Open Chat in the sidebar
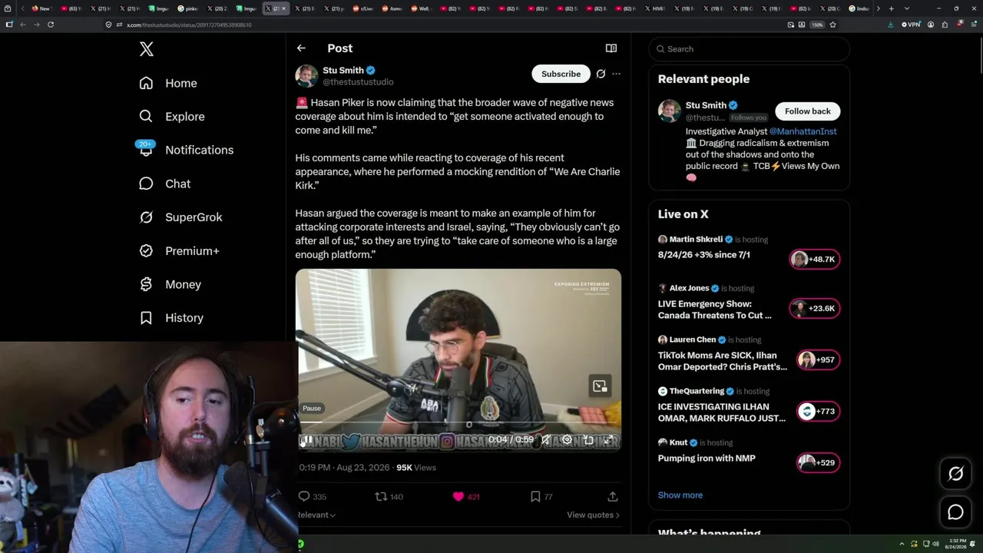This screenshot has width=983, height=553. click(x=164, y=184)
